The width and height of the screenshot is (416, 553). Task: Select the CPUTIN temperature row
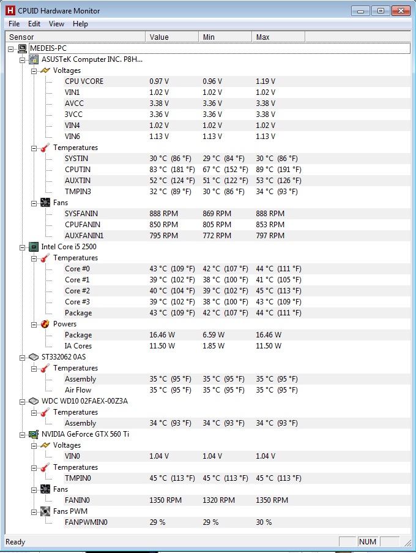click(x=78, y=170)
